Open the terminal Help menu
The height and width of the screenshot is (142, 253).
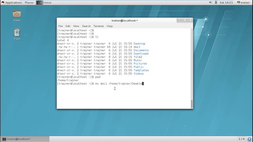click(110, 26)
